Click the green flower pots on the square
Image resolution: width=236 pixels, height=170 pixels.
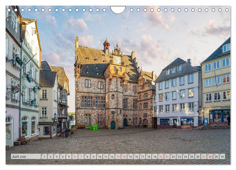(x=94, y=127)
